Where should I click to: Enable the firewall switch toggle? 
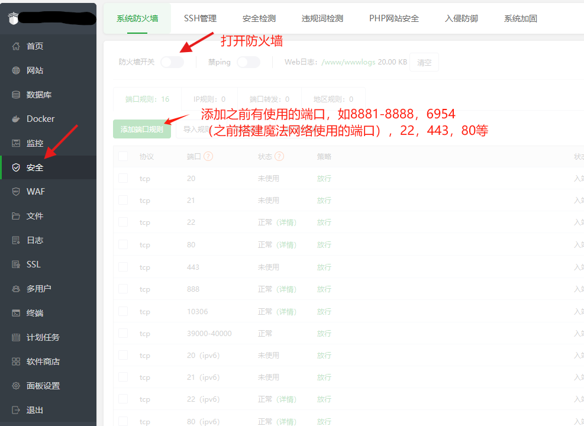point(172,62)
